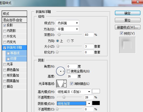The image size is (143, 112).
Task: Click the 深度 depth value field
Action: (89, 35)
